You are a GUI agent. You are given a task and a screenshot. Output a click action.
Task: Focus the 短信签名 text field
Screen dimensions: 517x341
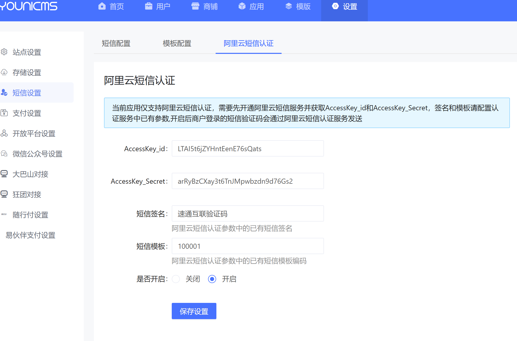[248, 214]
